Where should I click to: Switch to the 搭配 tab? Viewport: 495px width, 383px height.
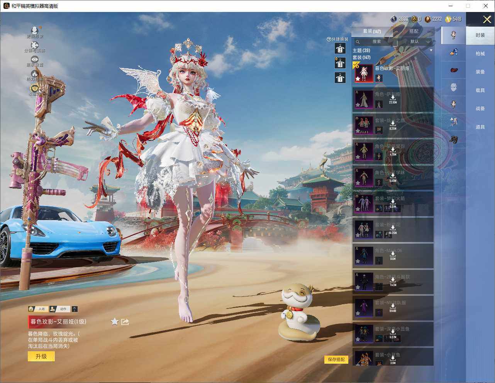click(414, 31)
